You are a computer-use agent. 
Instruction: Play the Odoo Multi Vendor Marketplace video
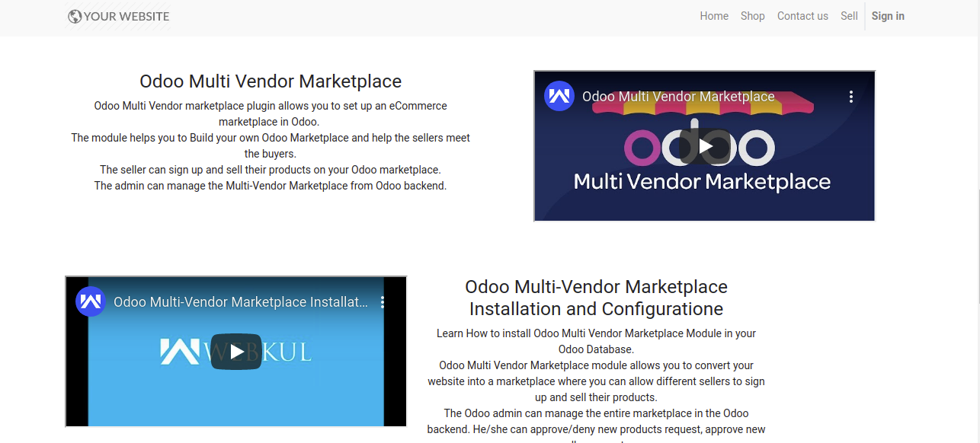[x=705, y=146]
